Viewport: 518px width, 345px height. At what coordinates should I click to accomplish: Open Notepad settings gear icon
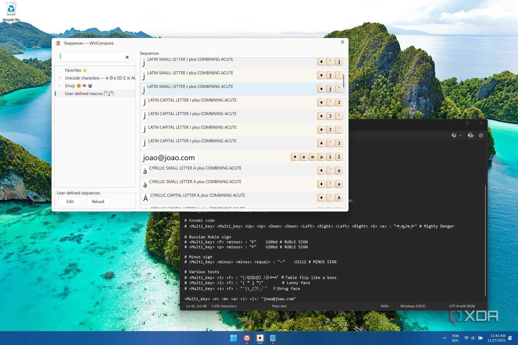[x=481, y=135]
